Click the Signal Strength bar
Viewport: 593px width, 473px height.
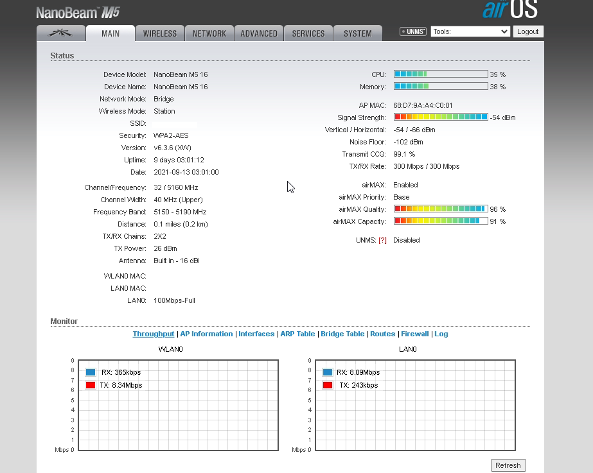pyautogui.click(x=441, y=117)
